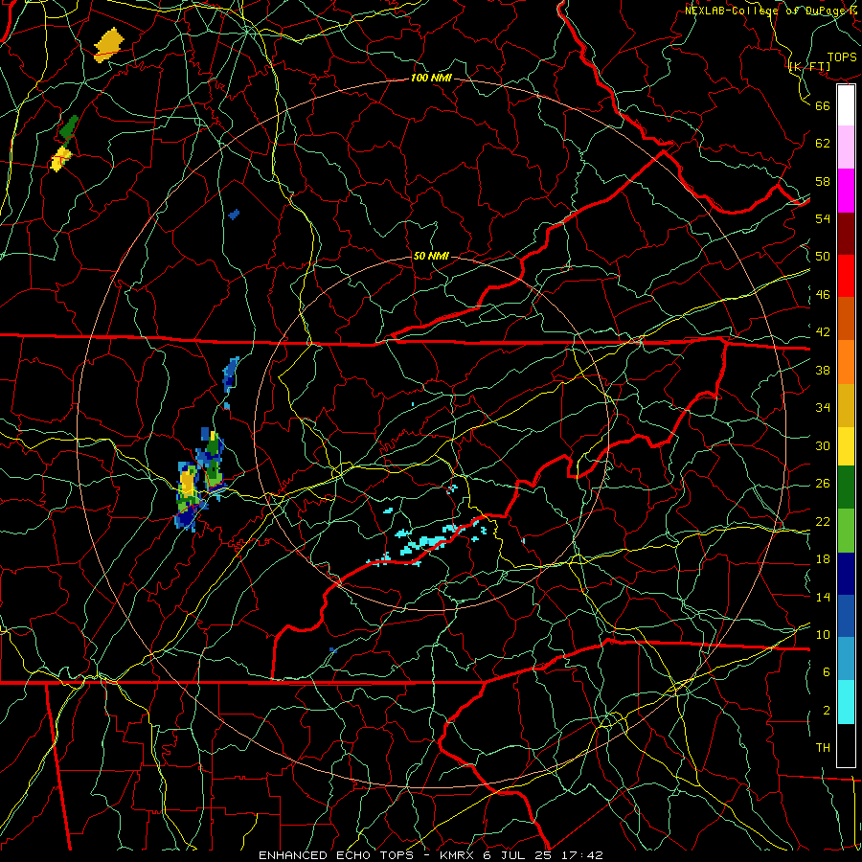
Task: Click the white swatch in the tops legend
Action: tap(846, 105)
